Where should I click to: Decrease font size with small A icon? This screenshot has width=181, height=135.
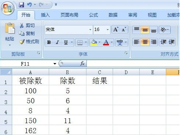point(124,29)
